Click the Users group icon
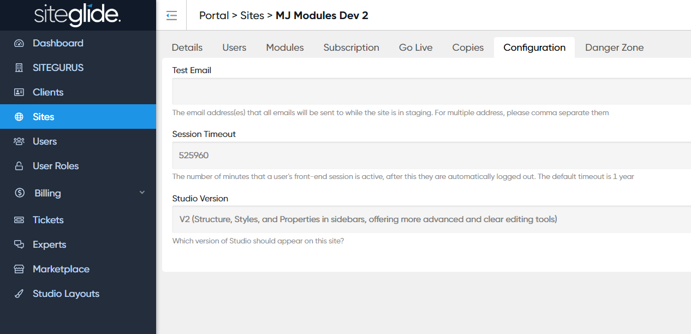The image size is (691, 334). pos(19,141)
